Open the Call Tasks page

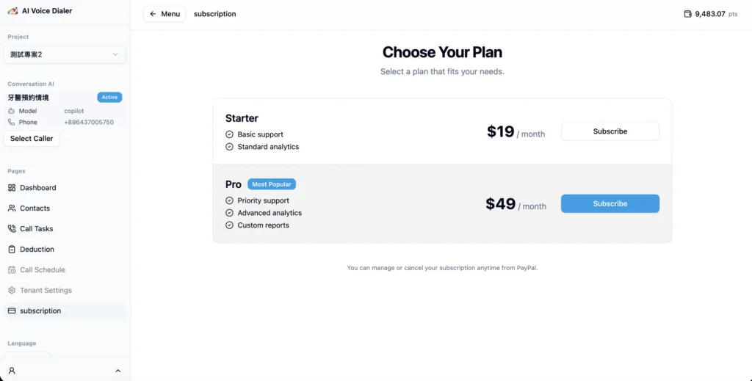tap(36, 229)
